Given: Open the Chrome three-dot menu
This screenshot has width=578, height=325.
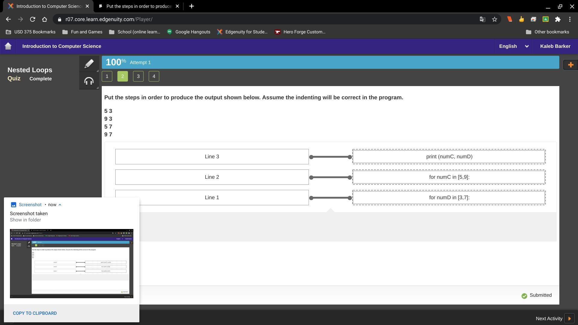Looking at the screenshot, I should click(x=570, y=19).
